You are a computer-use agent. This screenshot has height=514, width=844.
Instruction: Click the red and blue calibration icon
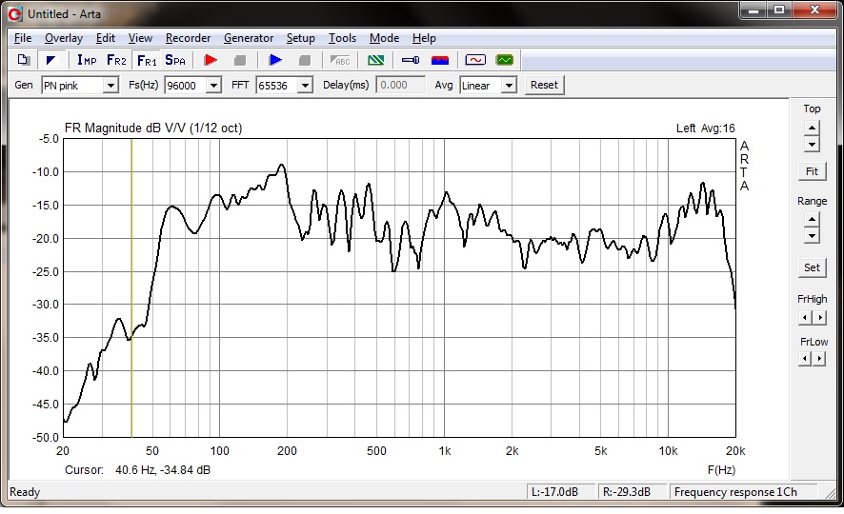[440, 60]
